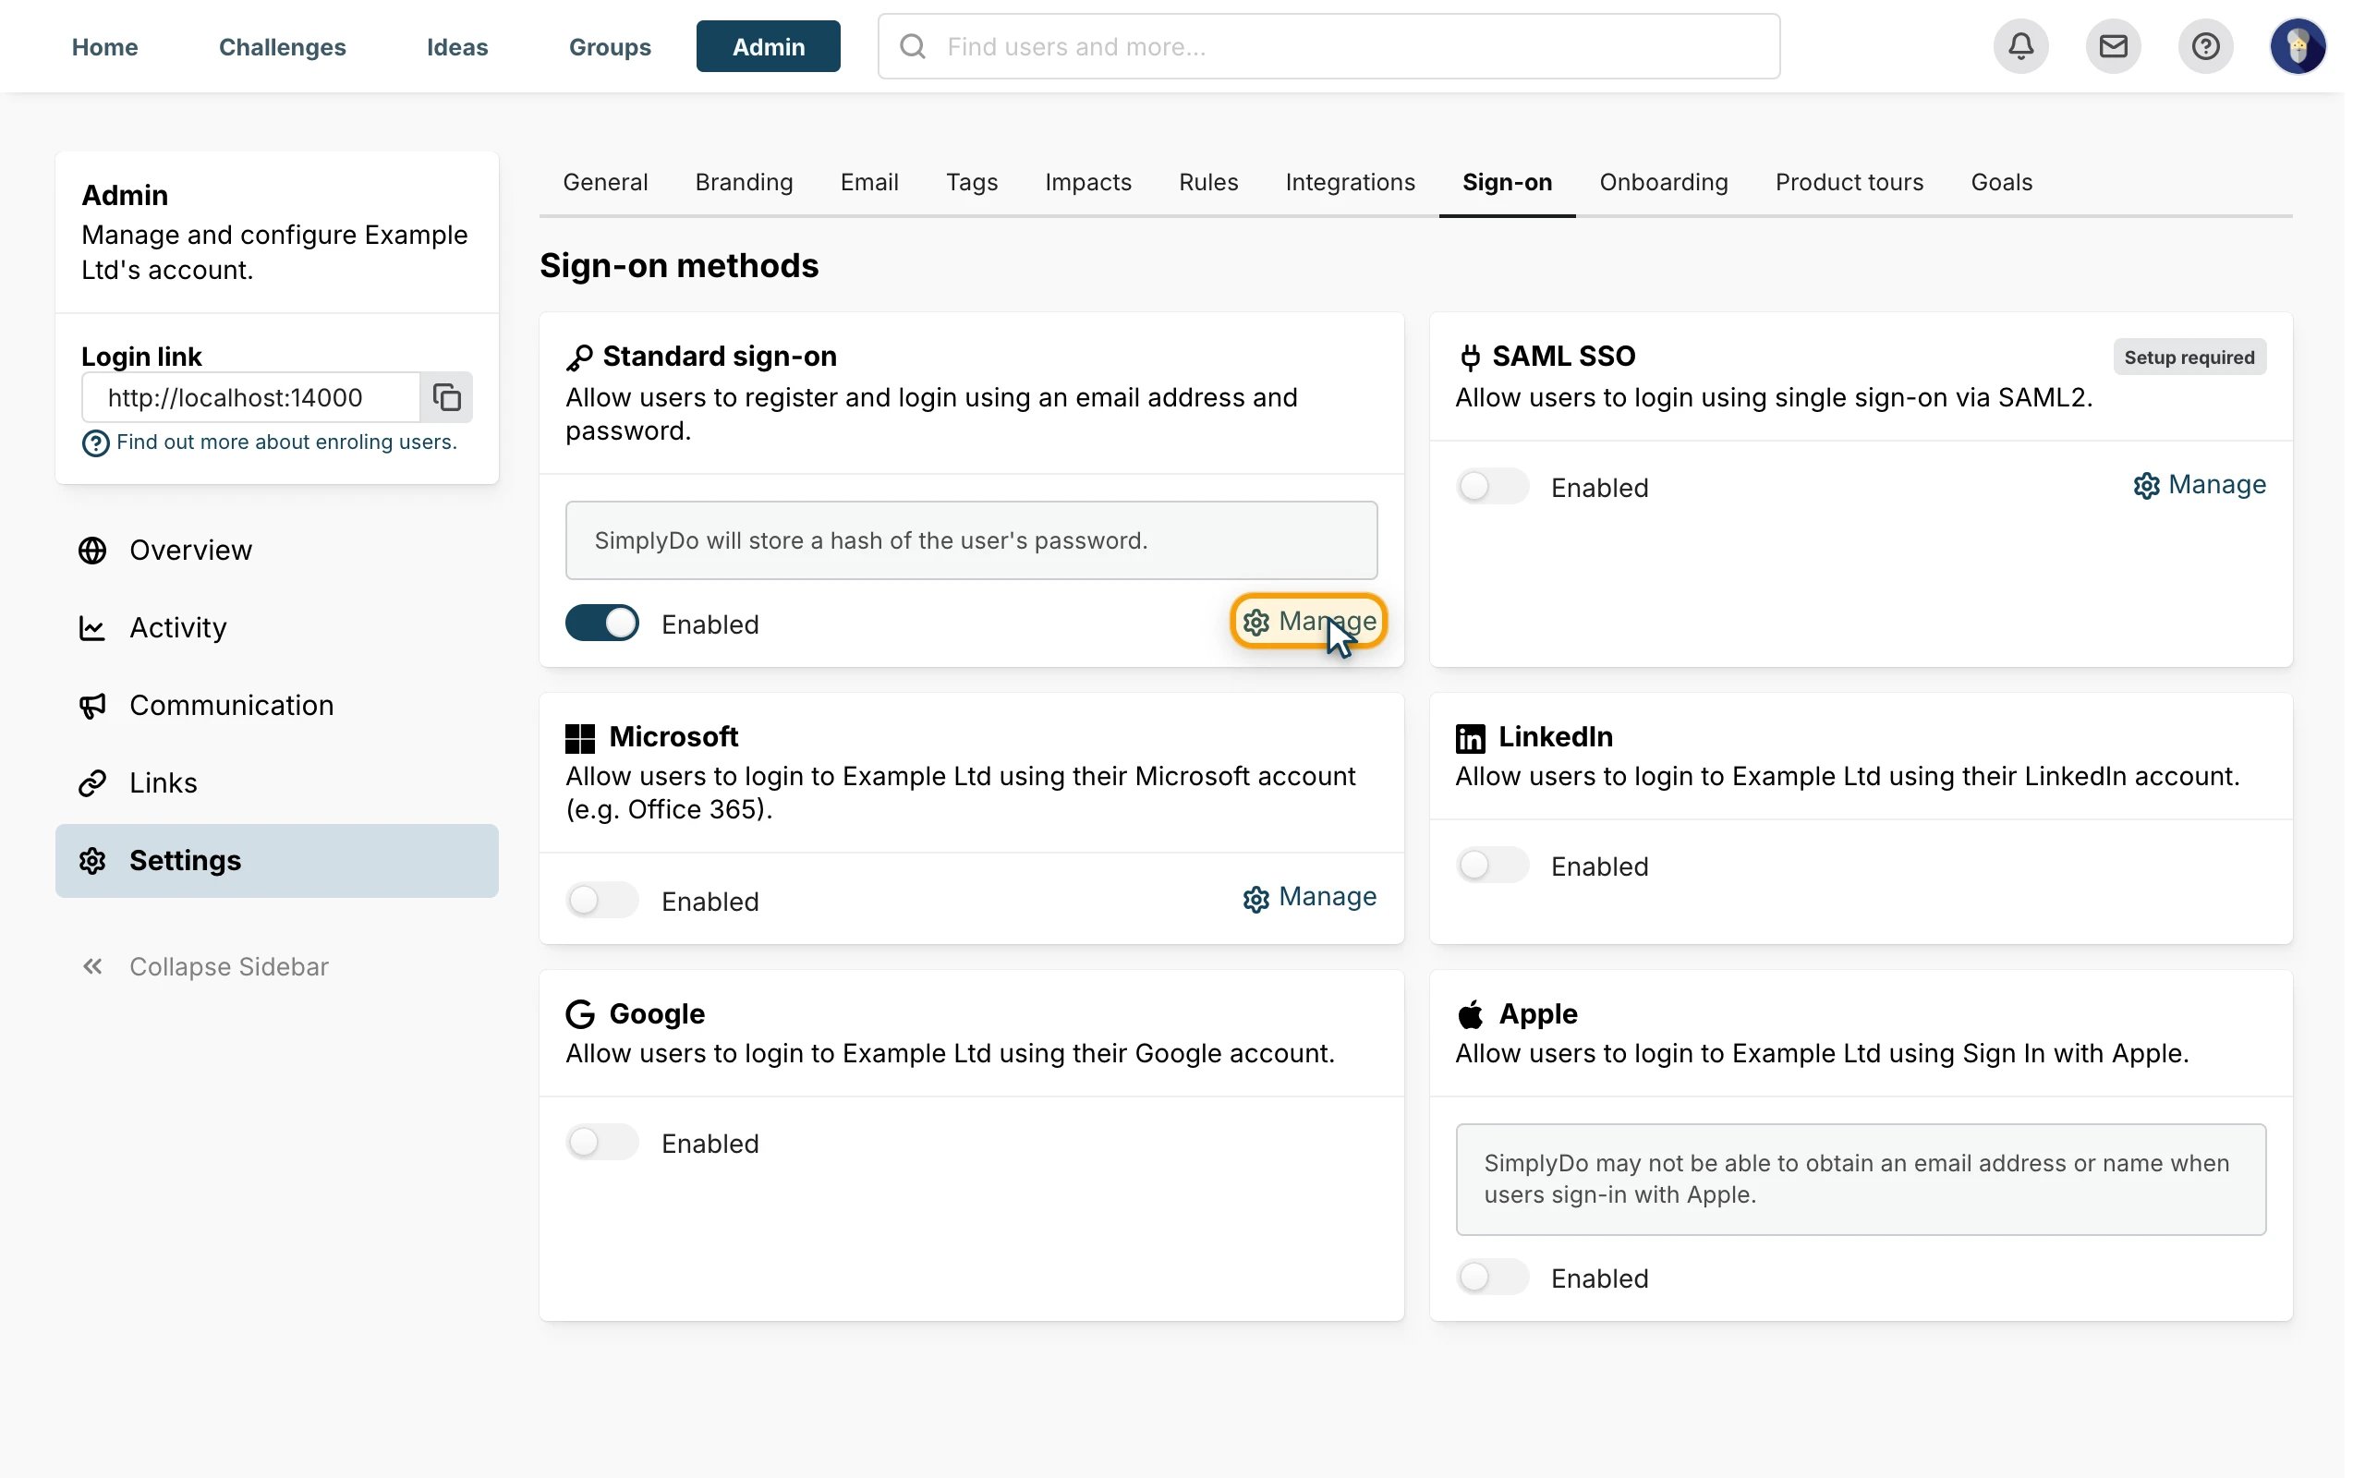The height and width of the screenshot is (1478, 2365).
Task: Open the Product tours tab
Action: [x=1849, y=182]
